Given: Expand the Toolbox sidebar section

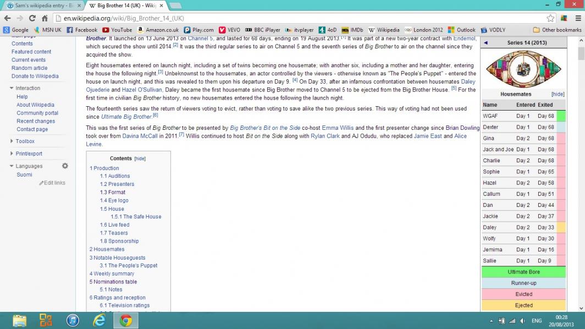Looking at the screenshot, I should click(x=12, y=141).
